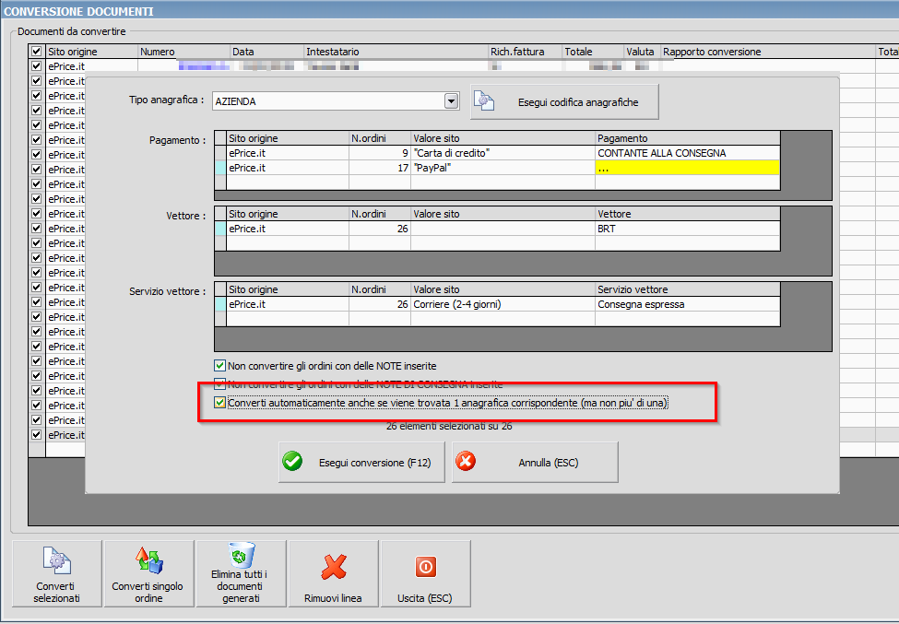Click the N.ordini cell showing 17

(x=380, y=168)
